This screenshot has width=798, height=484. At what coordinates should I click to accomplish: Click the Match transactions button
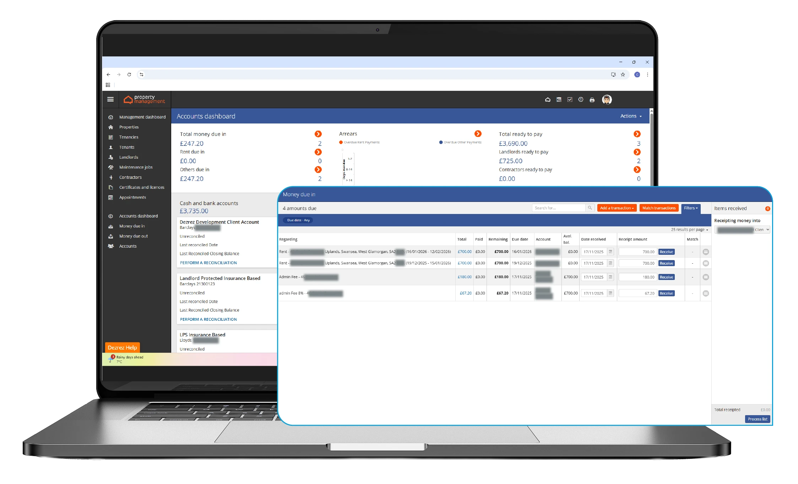pyautogui.click(x=658, y=208)
